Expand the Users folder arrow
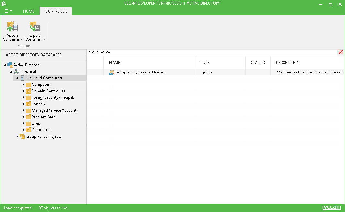Viewport: 345px width, 212px height. coord(24,124)
